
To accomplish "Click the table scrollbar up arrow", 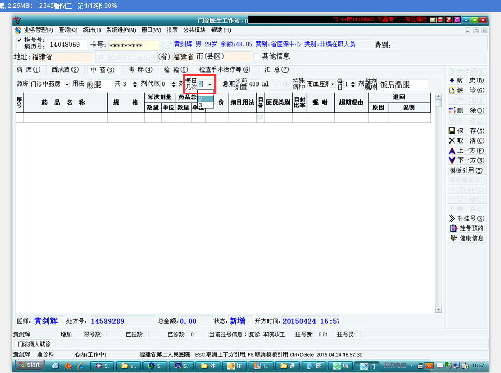I will point(438,96).
